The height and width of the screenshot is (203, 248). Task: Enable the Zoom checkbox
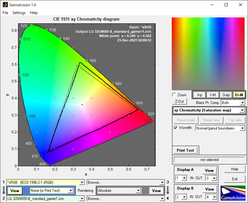pos(174,95)
